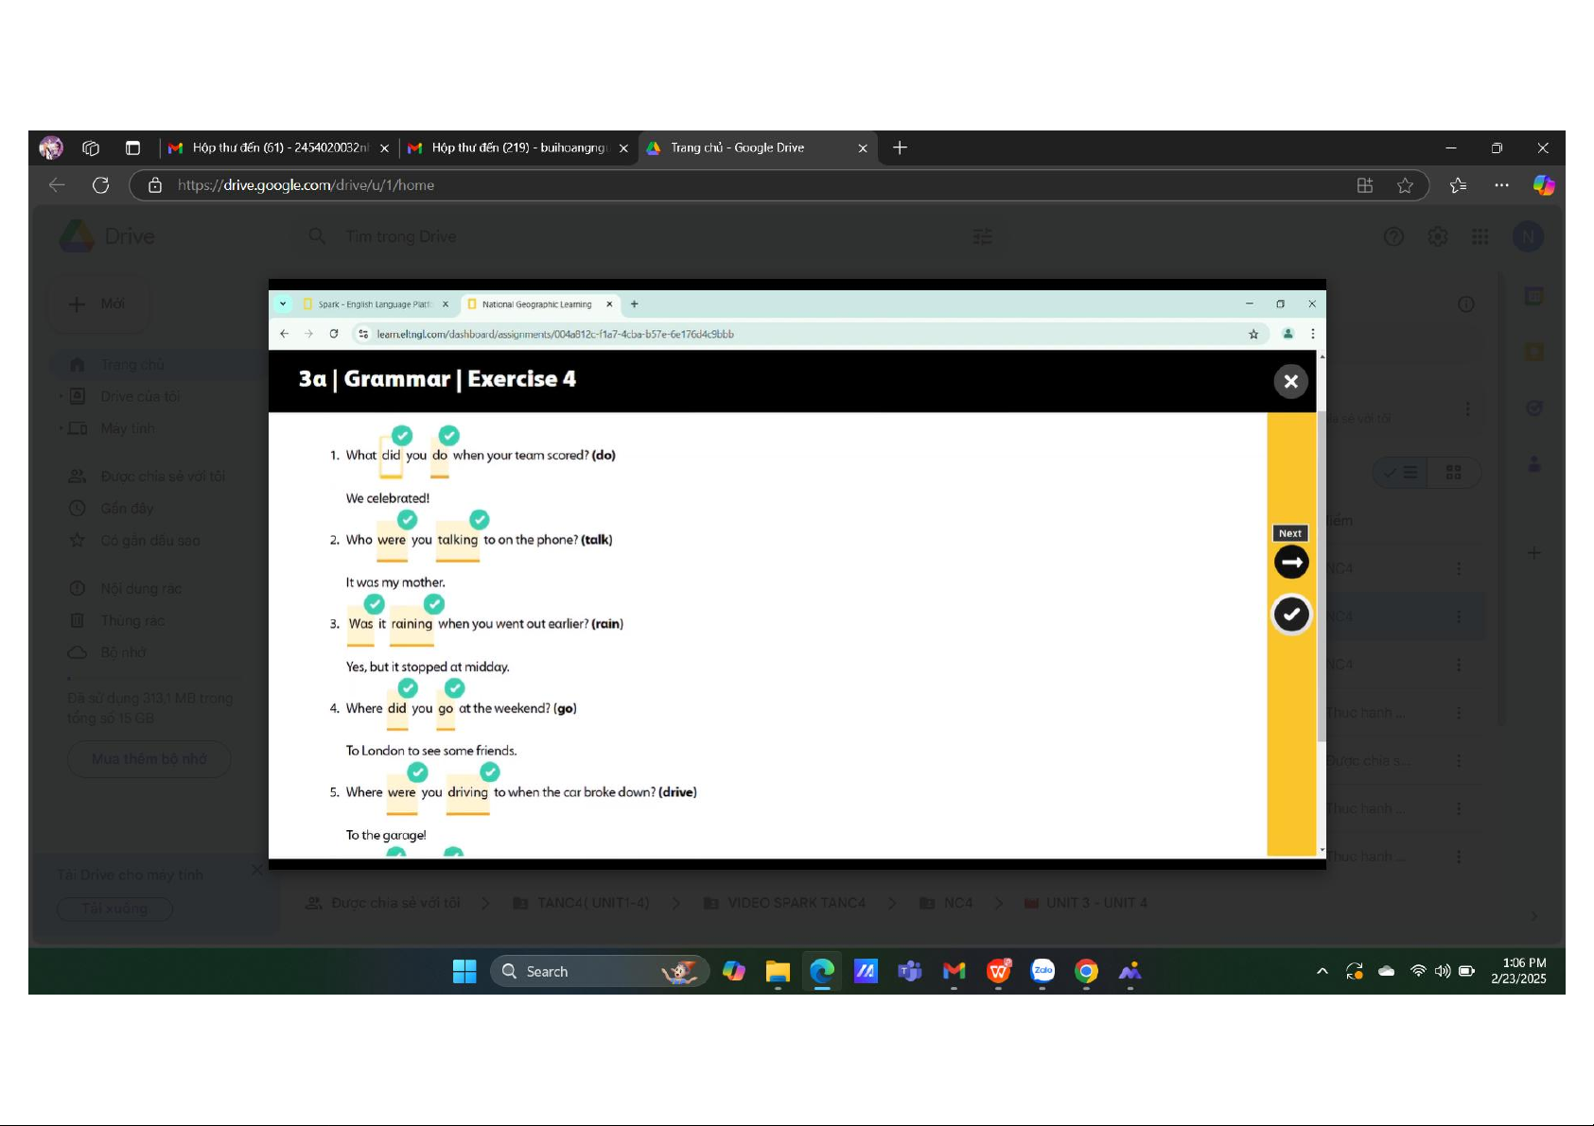1594x1126 pixels.
Task: Close the Exercise 4 panel with X
Action: pyautogui.click(x=1290, y=382)
